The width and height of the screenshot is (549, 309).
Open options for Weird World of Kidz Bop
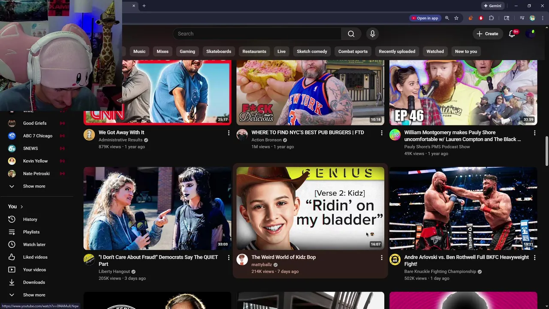coord(381,257)
